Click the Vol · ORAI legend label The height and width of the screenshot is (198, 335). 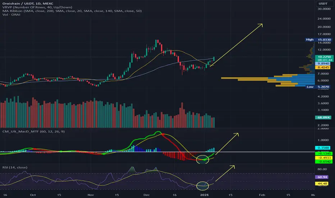click(x=12, y=14)
